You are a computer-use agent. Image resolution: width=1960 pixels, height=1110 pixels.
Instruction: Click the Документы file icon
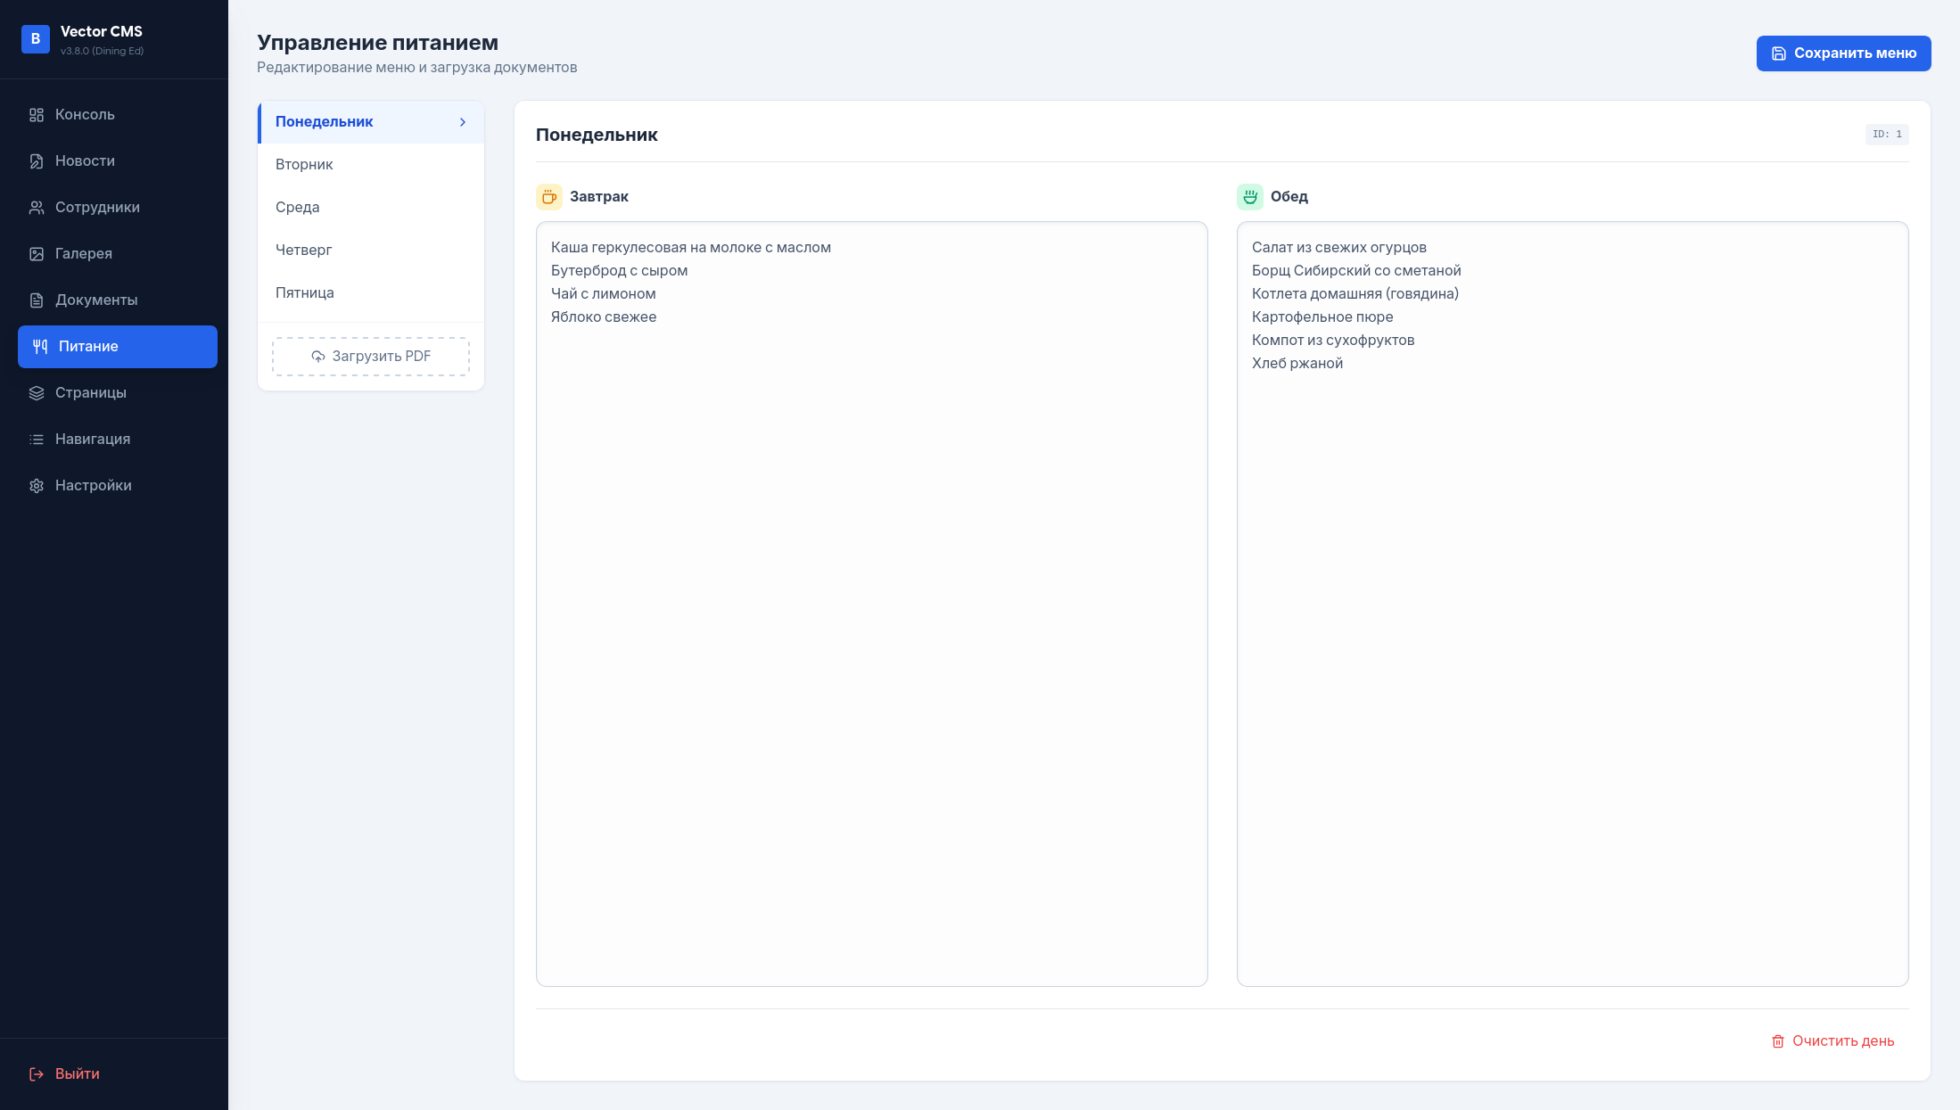[x=37, y=300]
